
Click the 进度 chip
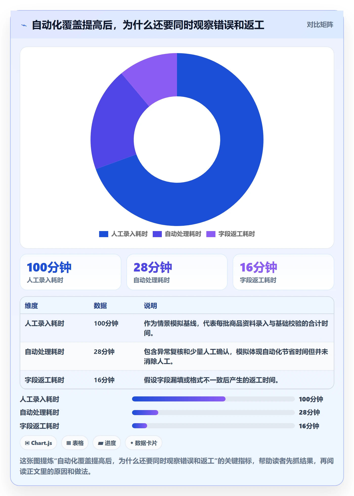(x=107, y=443)
